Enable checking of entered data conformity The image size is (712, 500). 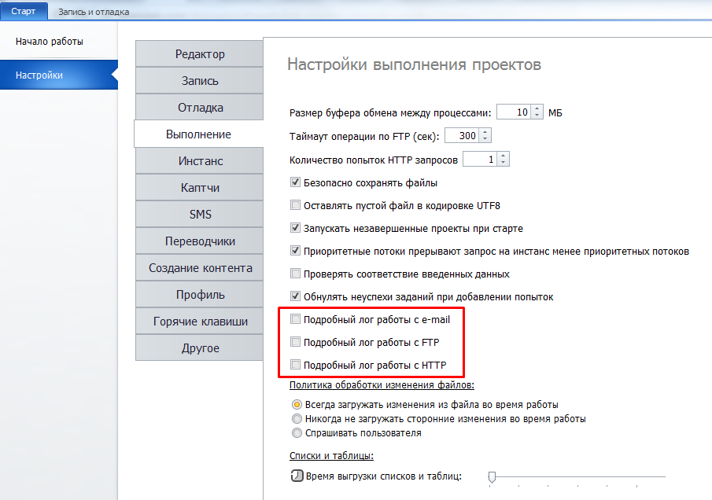(x=295, y=273)
